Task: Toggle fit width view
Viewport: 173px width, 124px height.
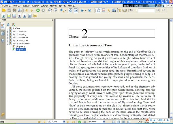Action: (x=76, y=10)
